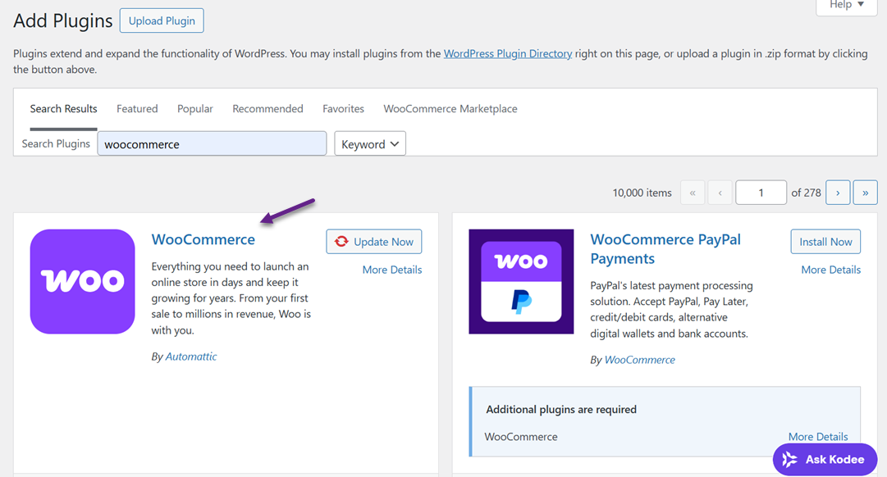887x477 pixels.
Task: Click the Ask Kodee sparkle icon
Action: click(x=789, y=459)
